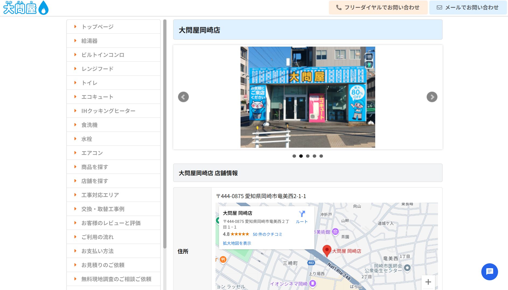Click the sidebar vertical scrollbar
Image resolution: width=508 pixels, height=290 pixels.
tap(165, 134)
